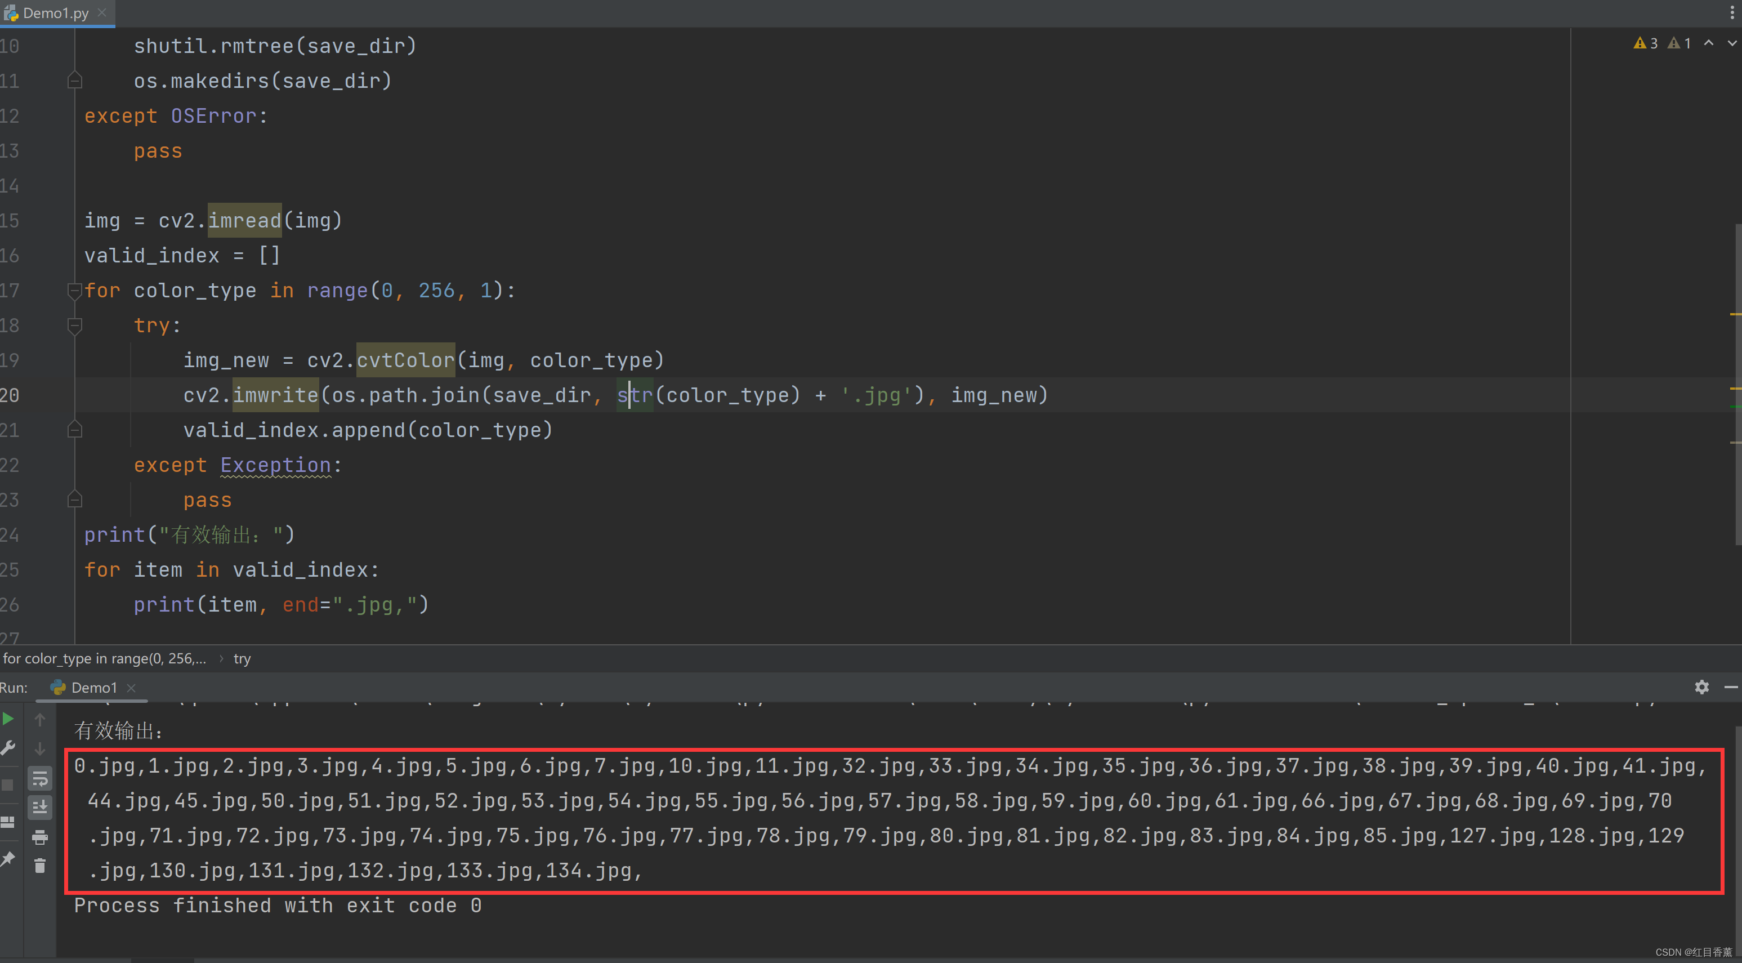The width and height of the screenshot is (1742, 963).
Task: Select the Demo1 run tab
Action: click(93, 688)
